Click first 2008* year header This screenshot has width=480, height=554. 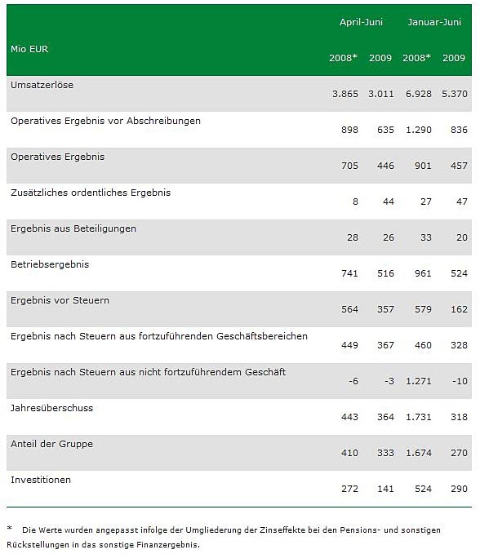coord(343,58)
